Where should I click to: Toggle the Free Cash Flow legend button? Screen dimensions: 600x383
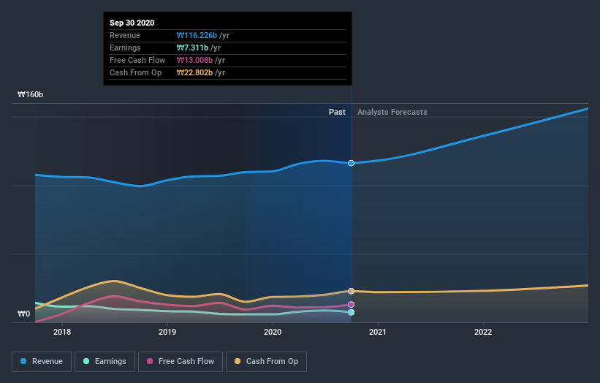point(181,362)
